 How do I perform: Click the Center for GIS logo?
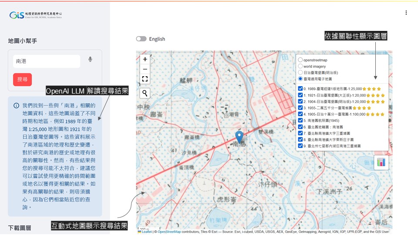tap(36, 15)
